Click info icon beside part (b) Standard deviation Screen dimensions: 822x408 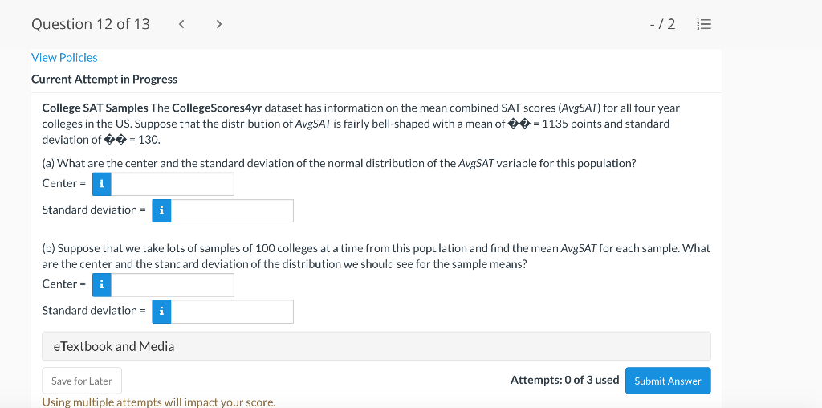161,311
